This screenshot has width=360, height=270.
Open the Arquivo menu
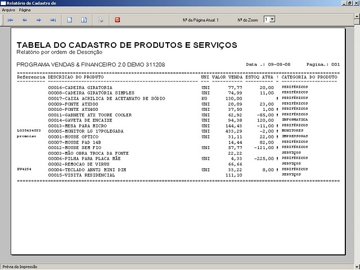pyautogui.click(x=8, y=10)
